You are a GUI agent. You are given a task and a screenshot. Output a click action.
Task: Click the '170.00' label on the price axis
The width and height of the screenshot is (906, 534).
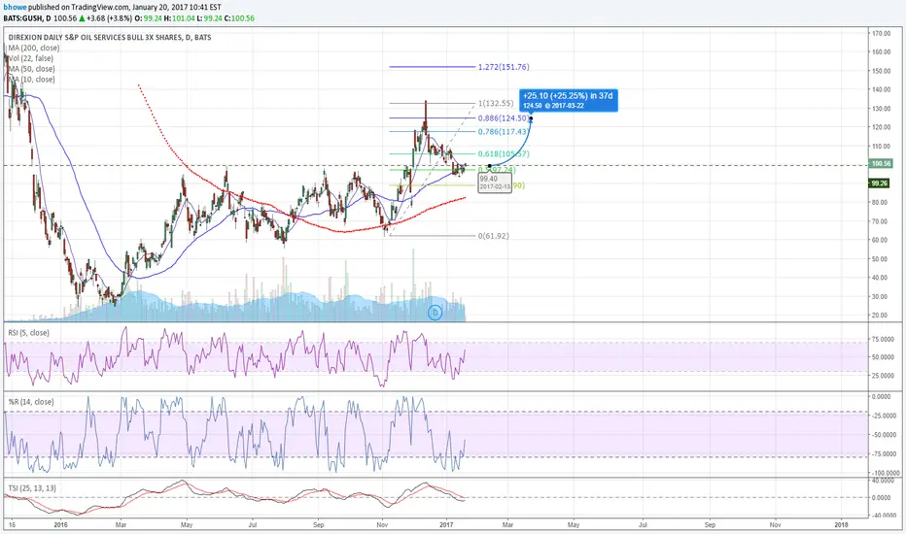pos(881,33)
